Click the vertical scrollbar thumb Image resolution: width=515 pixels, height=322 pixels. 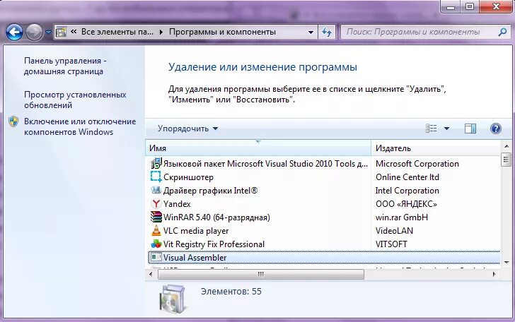click(506, 160)
